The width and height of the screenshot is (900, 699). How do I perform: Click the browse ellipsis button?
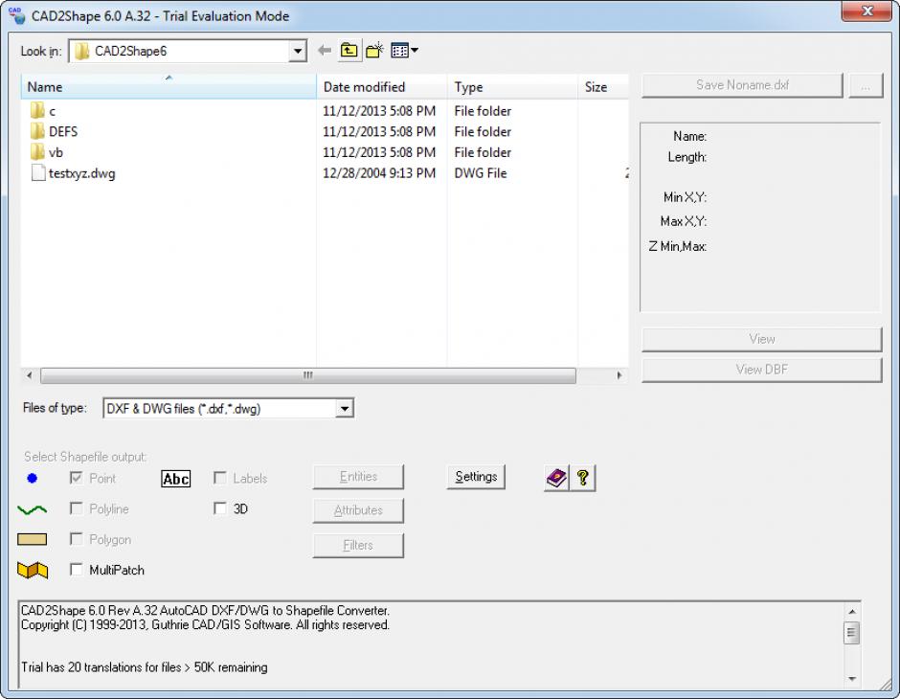[866, 85]
